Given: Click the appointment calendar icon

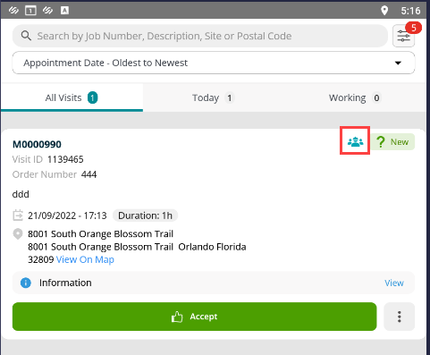Looking at the screenshot, I should pos(18,216).
